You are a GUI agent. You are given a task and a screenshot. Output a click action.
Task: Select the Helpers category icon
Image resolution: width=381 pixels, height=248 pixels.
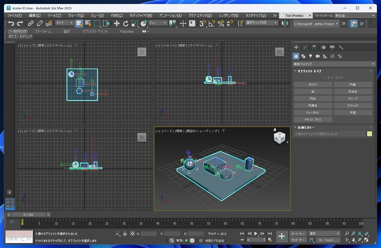pos(325,56)
